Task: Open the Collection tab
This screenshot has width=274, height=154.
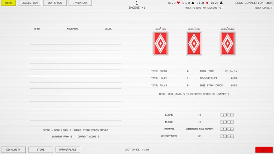Action: pyautogui.click(x=29, y=3)
